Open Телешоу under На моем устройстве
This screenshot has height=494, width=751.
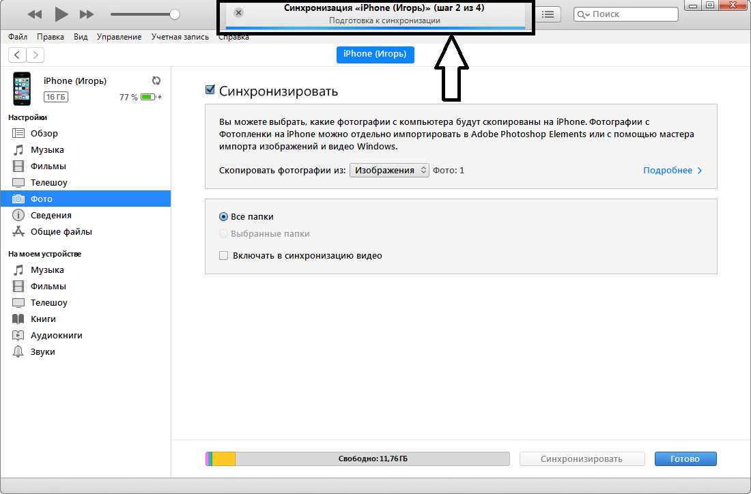click(x=86, y=302)
